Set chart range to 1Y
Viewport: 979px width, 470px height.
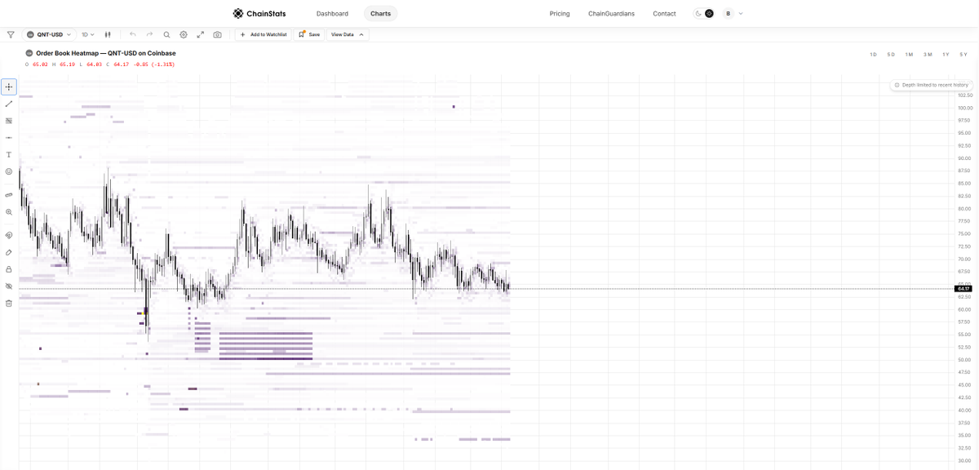946,55
